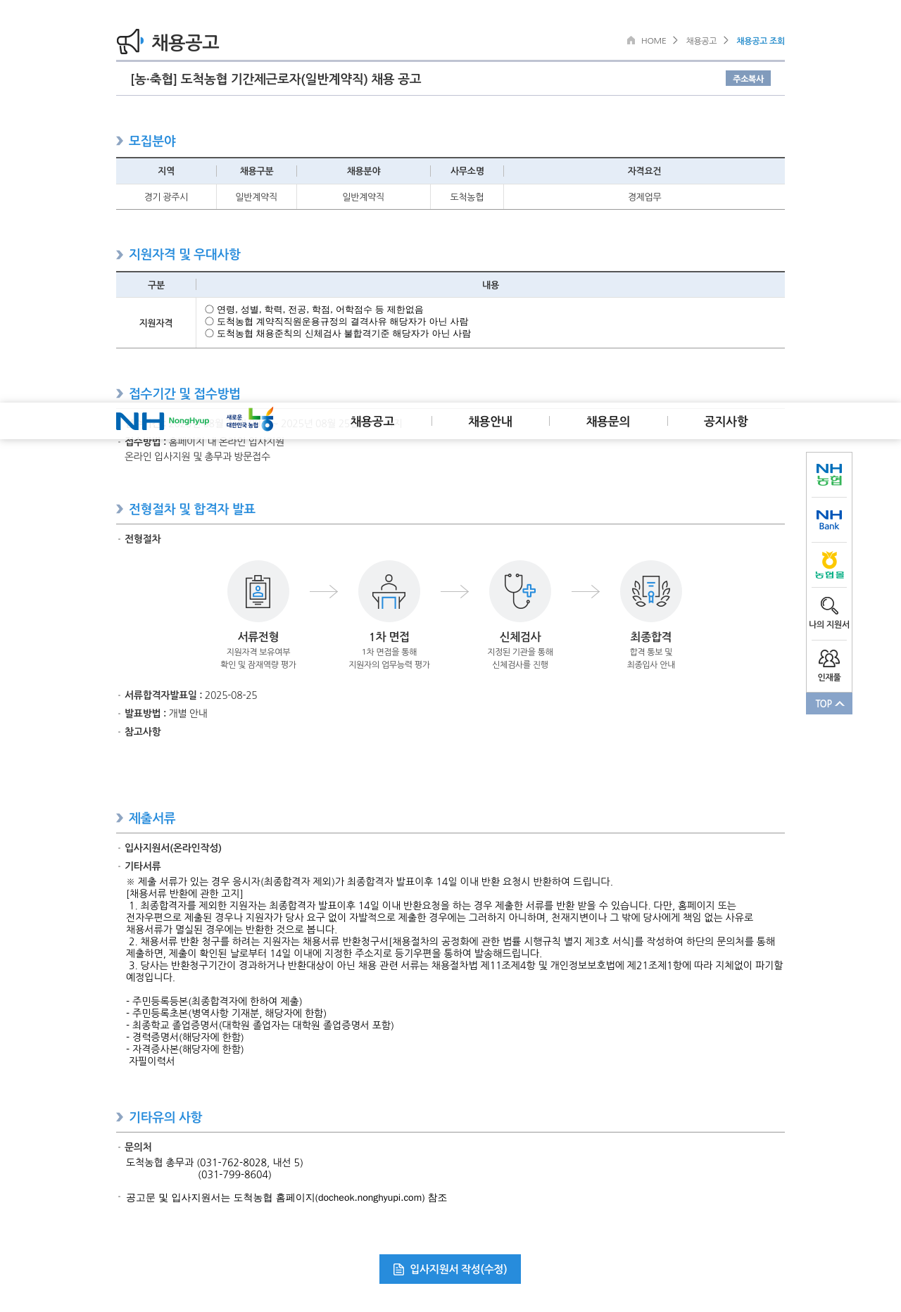The width and height of the screenshot is (901, 1312).
Task: Click the 자필이력서 line
Action: click(x=151, y=1061)
